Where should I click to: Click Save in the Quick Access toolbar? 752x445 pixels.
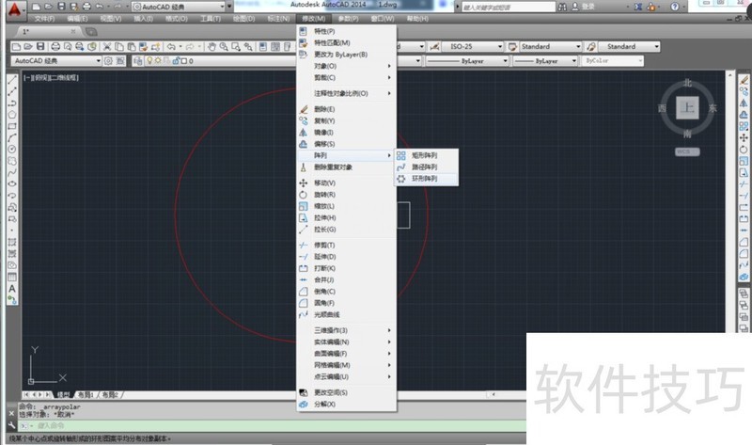tap(61, 7)
